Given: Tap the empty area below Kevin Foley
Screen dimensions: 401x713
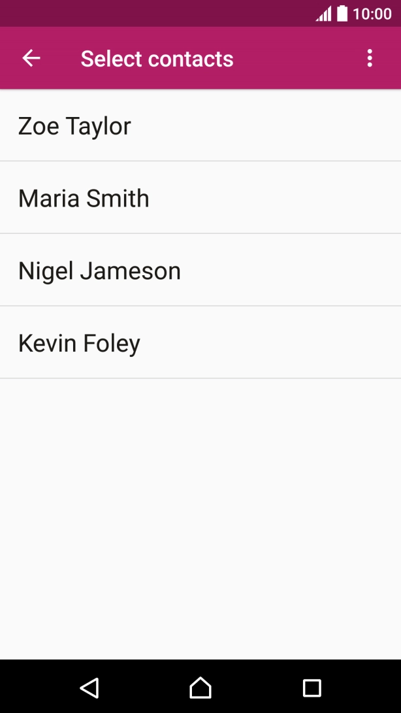Looking at the screenshot, I should pyautogui.click(x=200, y=516).
